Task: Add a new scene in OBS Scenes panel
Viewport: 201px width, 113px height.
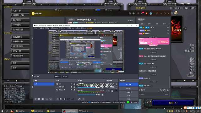Action: (35, 99)
